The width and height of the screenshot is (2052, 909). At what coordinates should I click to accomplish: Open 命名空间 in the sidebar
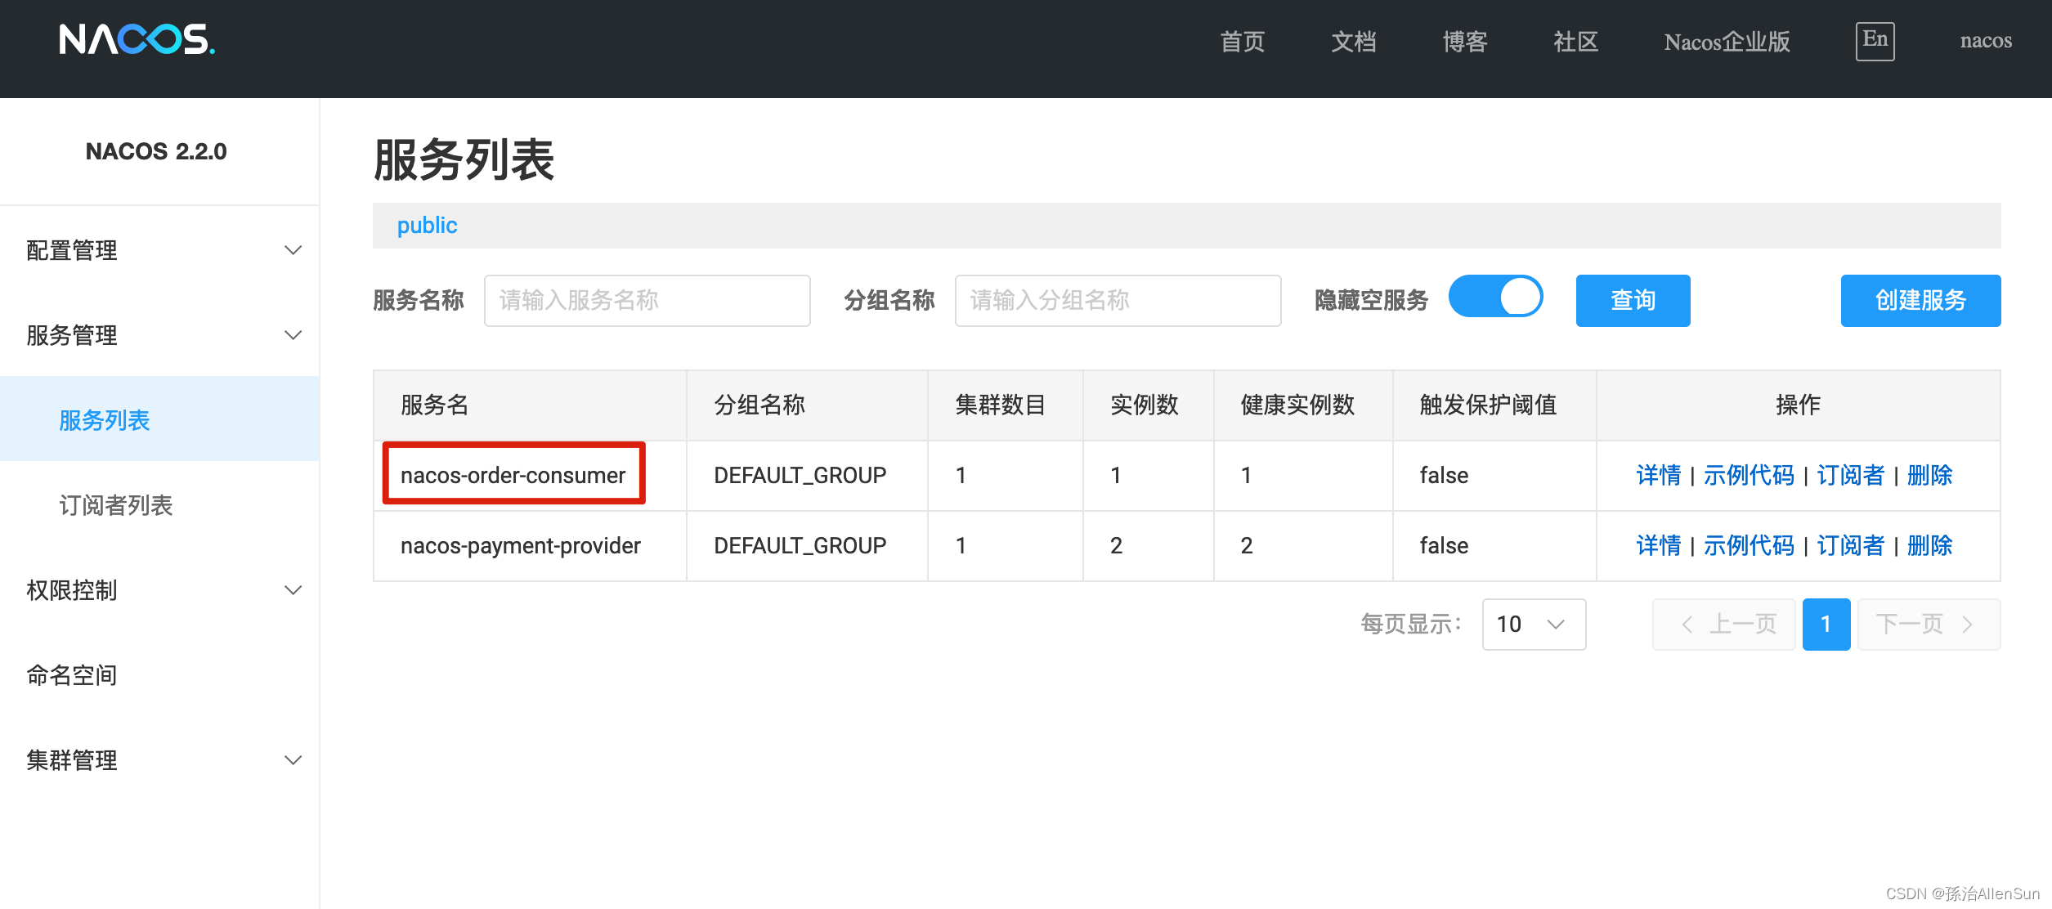(x=72, y=675)
